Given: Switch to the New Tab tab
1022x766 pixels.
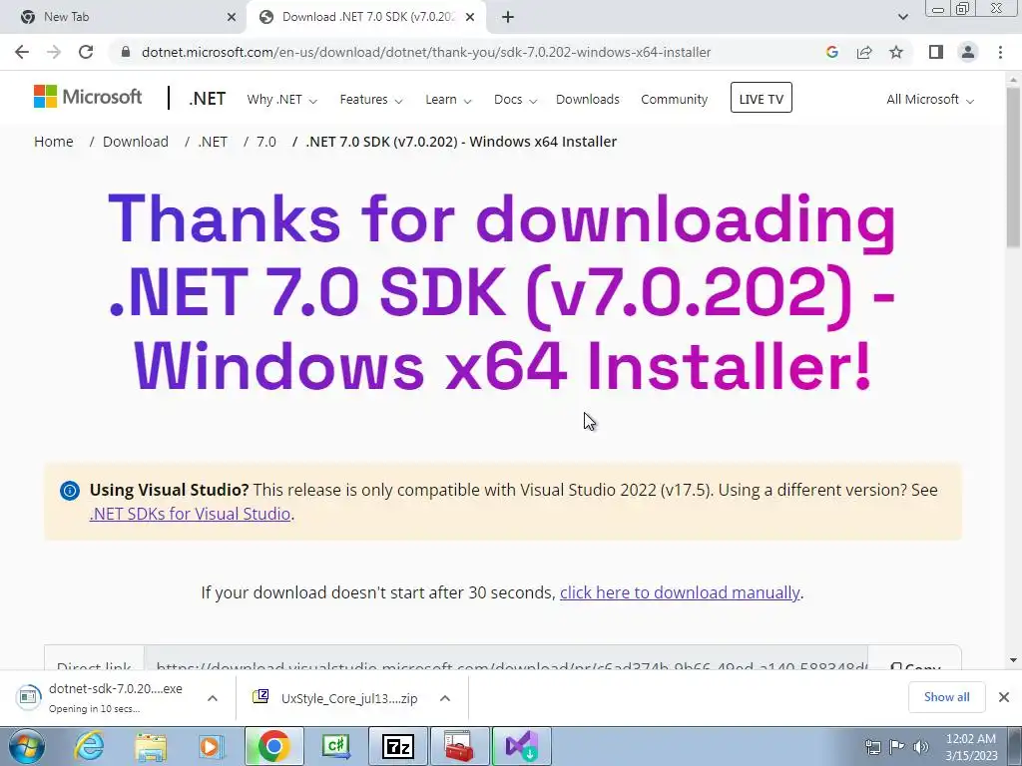Looking at the screenshot, I should coord(122,17).
